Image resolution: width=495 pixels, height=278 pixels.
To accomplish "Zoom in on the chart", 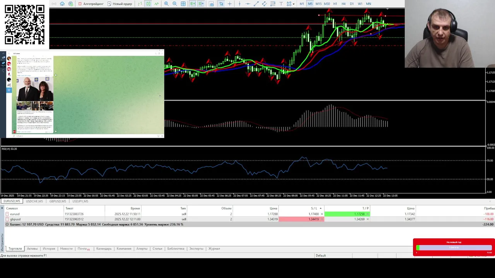I will 166,3.
